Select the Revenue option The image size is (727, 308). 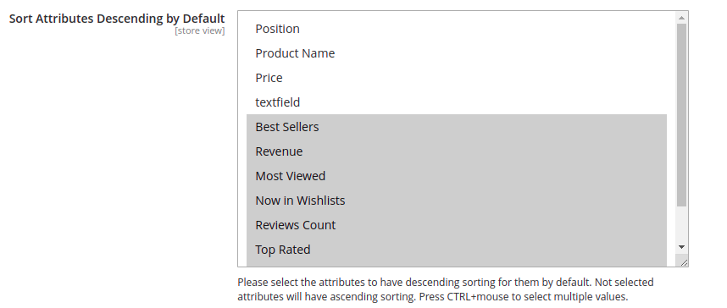(456, 151)
